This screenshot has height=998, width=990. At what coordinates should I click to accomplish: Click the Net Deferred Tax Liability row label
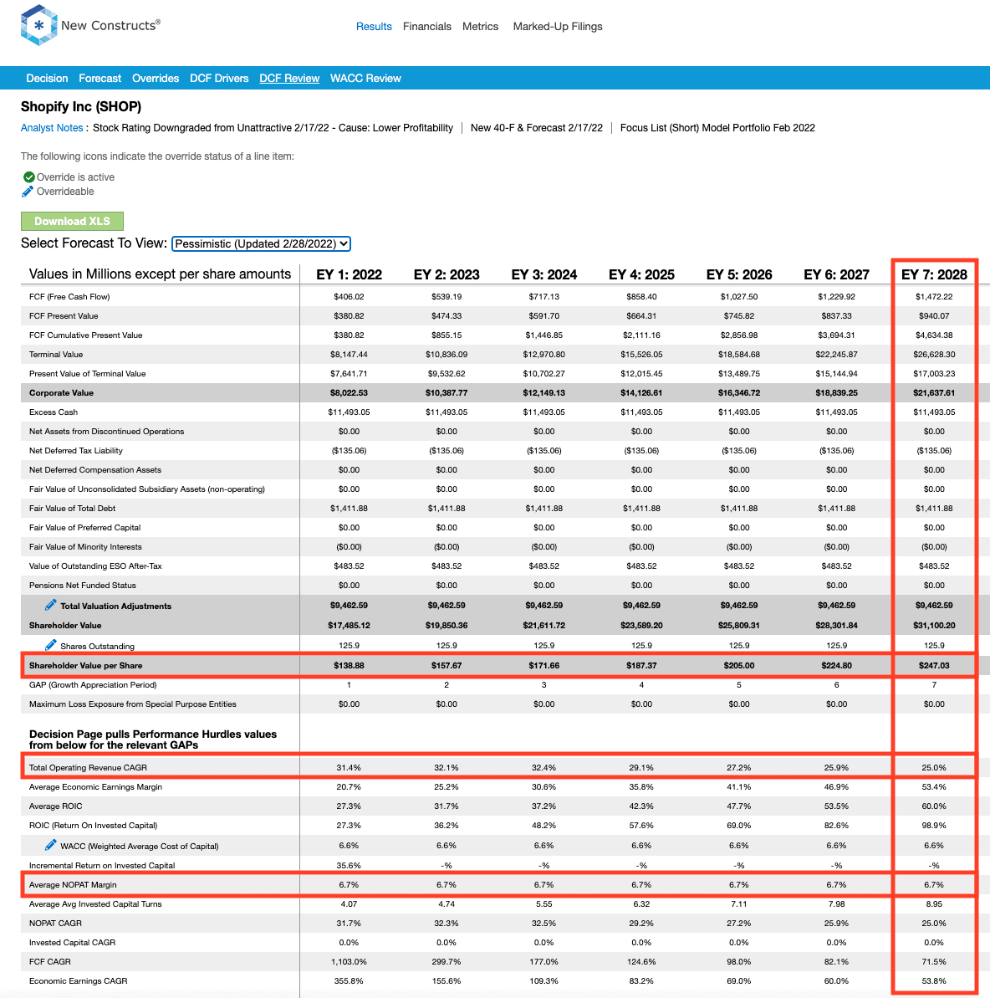pos(76,451)
